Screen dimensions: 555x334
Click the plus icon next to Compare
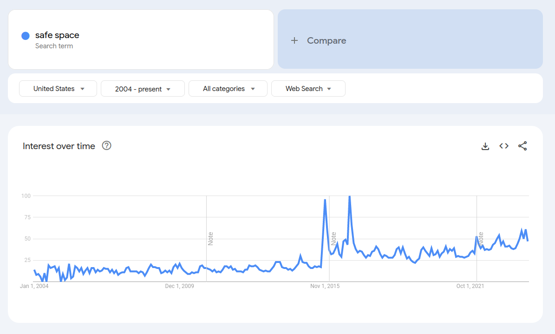(x=294, y=41)
